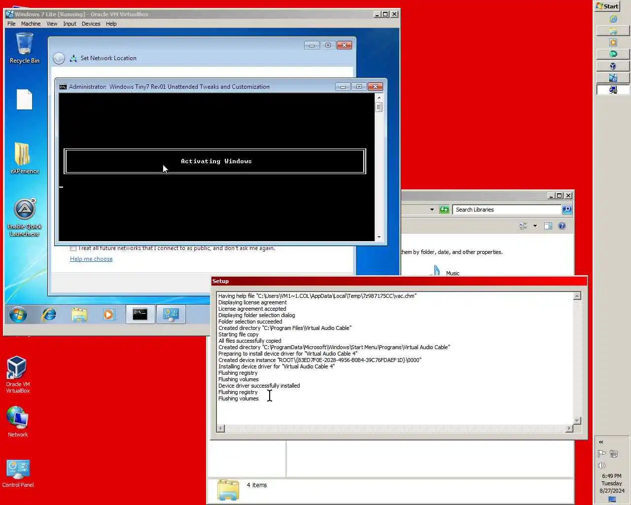
Task: Click the up arrow of the console scrollbar
Action: (379, 98)
